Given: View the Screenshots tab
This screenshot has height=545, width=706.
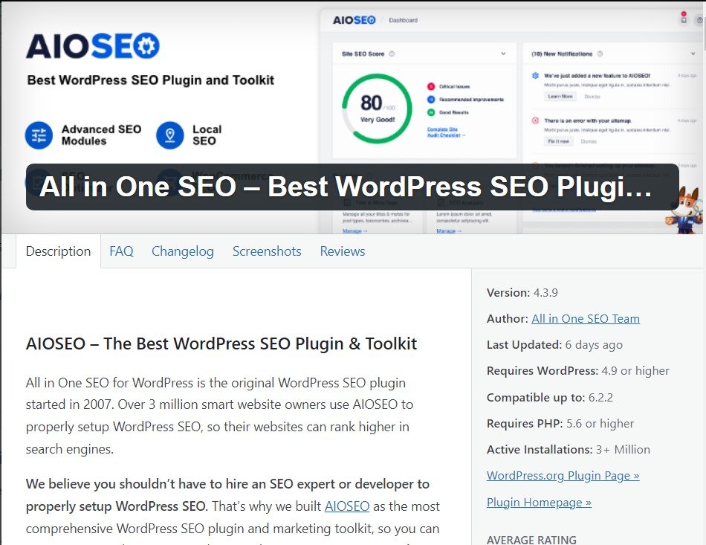Looking at the screenshot, I should (267, 251).
